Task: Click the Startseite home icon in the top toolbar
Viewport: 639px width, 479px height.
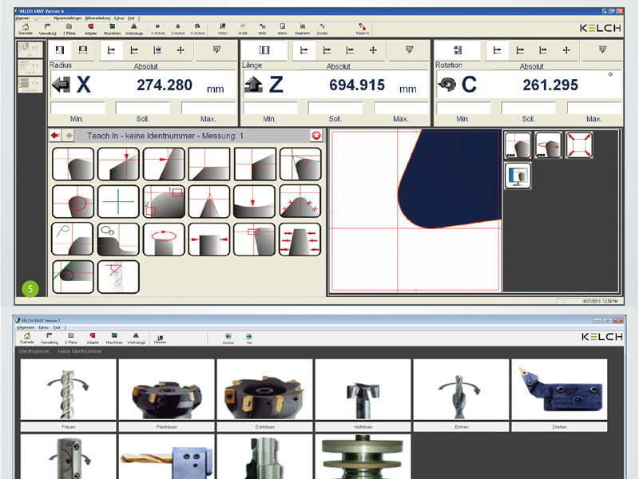Action: coord(26,28)
